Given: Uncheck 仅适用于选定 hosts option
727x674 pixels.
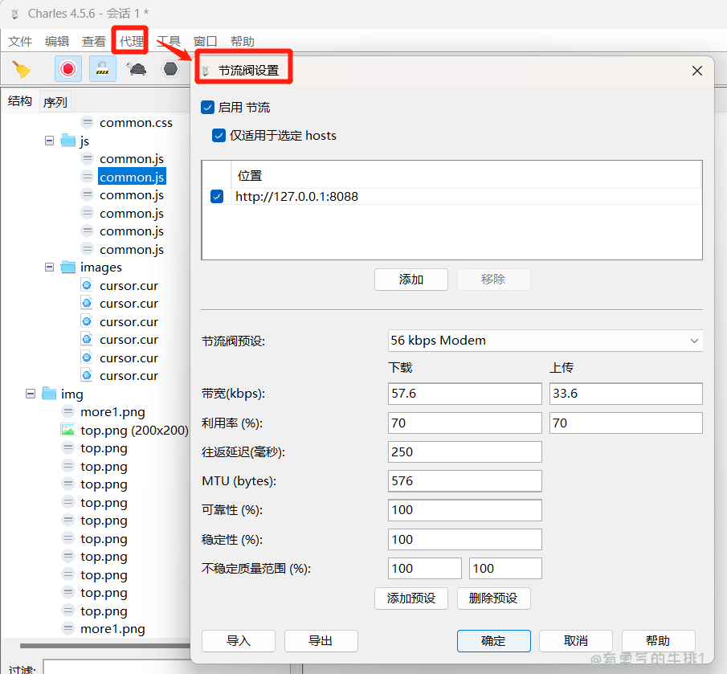Looking at the screenshot, I should 219,135.
